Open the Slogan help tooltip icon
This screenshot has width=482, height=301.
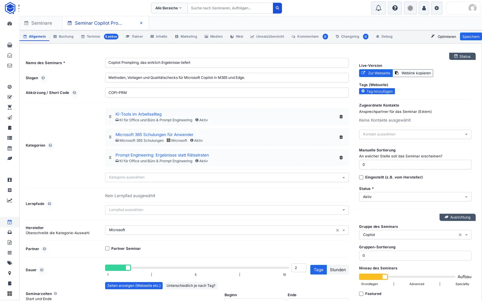[x=43, y=78]
